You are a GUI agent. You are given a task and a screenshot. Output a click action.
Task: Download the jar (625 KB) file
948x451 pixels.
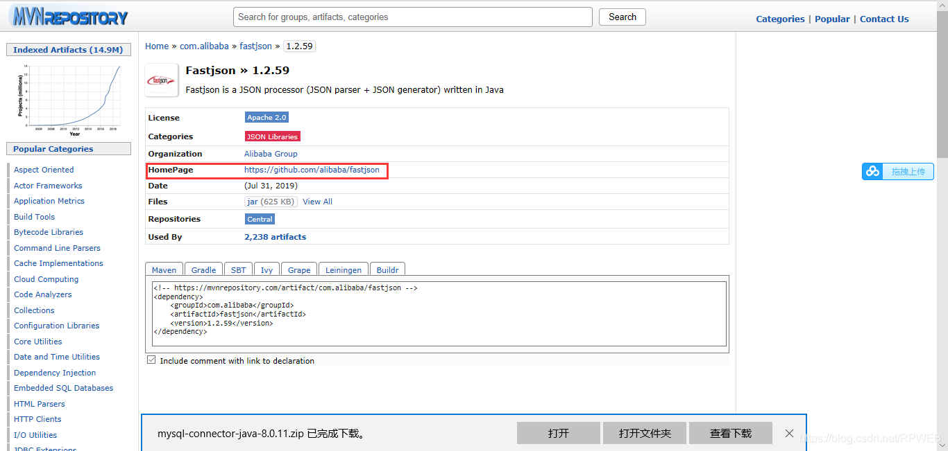tap(271, 202)
